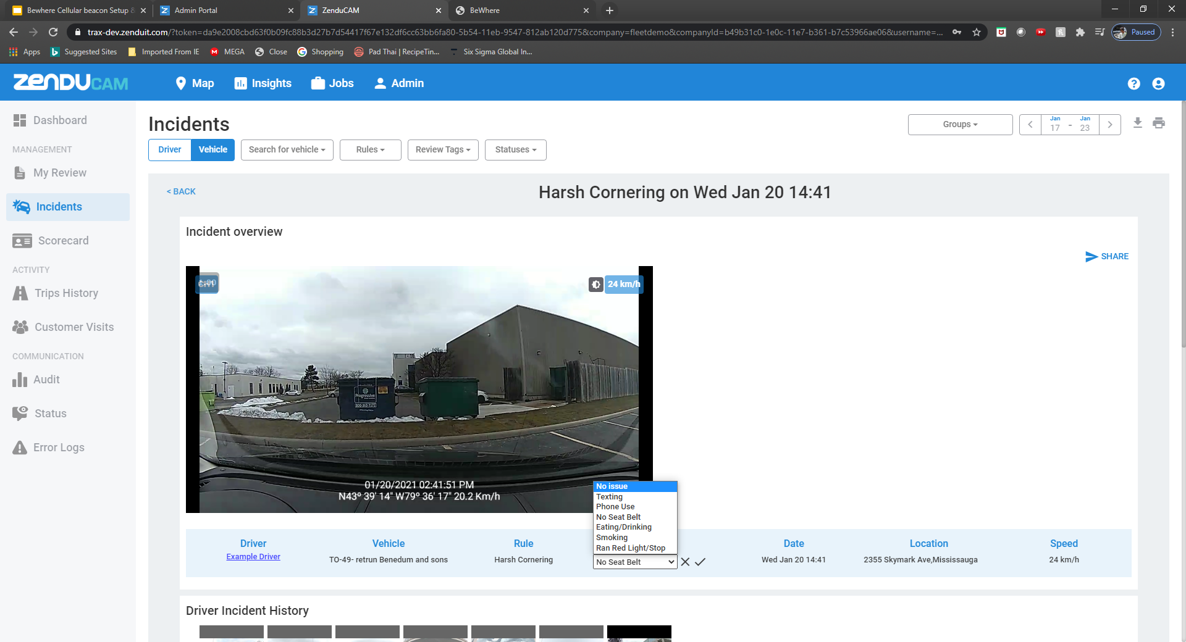Choose Eating/Drinking in the tag list
The height and width of the screenshot is (642, 1186).
click(635, 527)
